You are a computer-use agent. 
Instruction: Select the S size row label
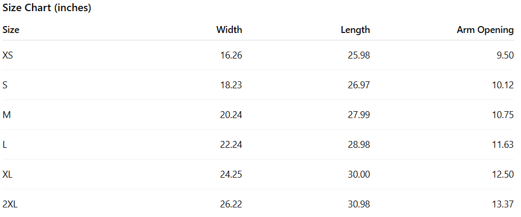point(5,85)
